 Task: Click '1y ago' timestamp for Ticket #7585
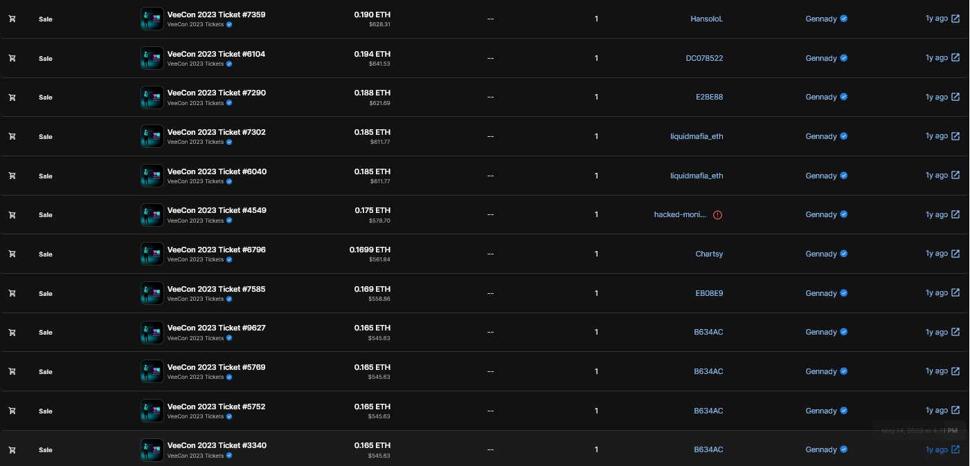click(x=937, y=292)
